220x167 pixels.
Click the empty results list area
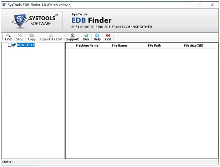[x=142, y=103]
